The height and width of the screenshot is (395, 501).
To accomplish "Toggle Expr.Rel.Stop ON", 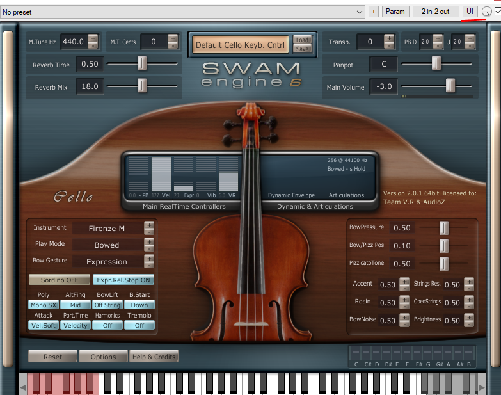I will (123, 280).
